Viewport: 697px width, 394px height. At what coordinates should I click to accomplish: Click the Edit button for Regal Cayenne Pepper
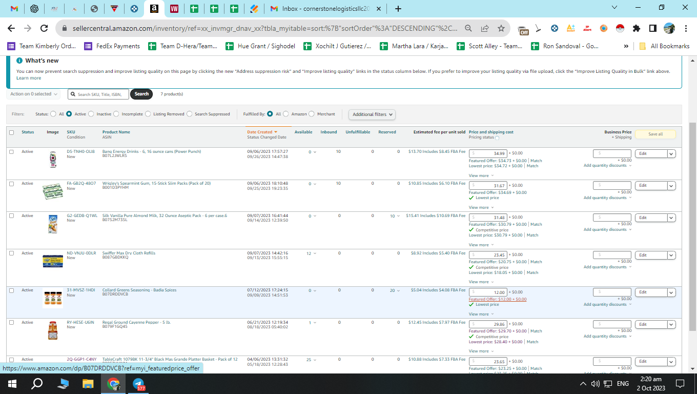pyautogui.click(x=651, y=324)
